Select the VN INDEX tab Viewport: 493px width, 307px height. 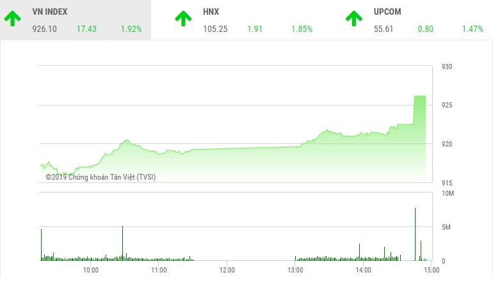coord(76,20)
